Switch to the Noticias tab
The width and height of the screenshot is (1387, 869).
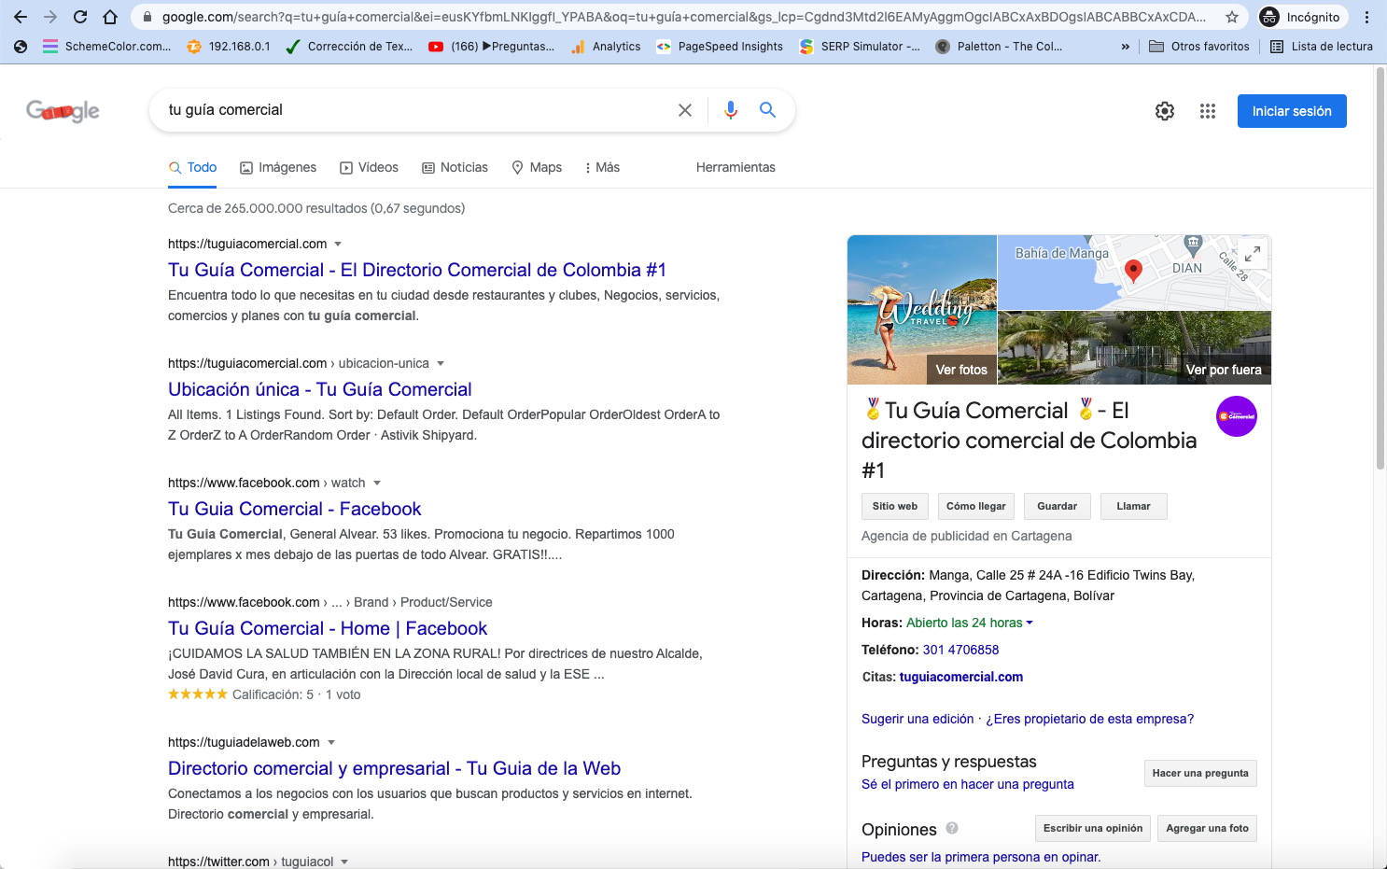[455, 167]
